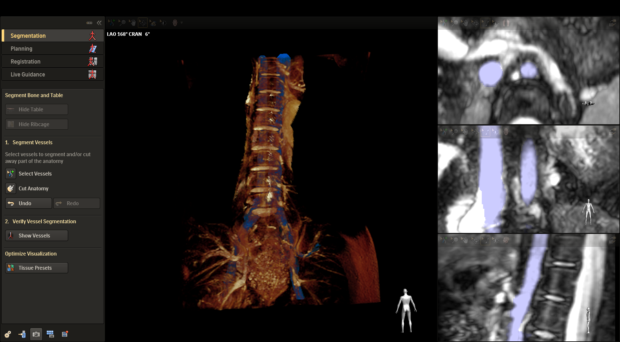This screenshot has width=620, height=342.
Task: Select the rotate tool in 3D view toolbar
Action: [x=142, y=23]
